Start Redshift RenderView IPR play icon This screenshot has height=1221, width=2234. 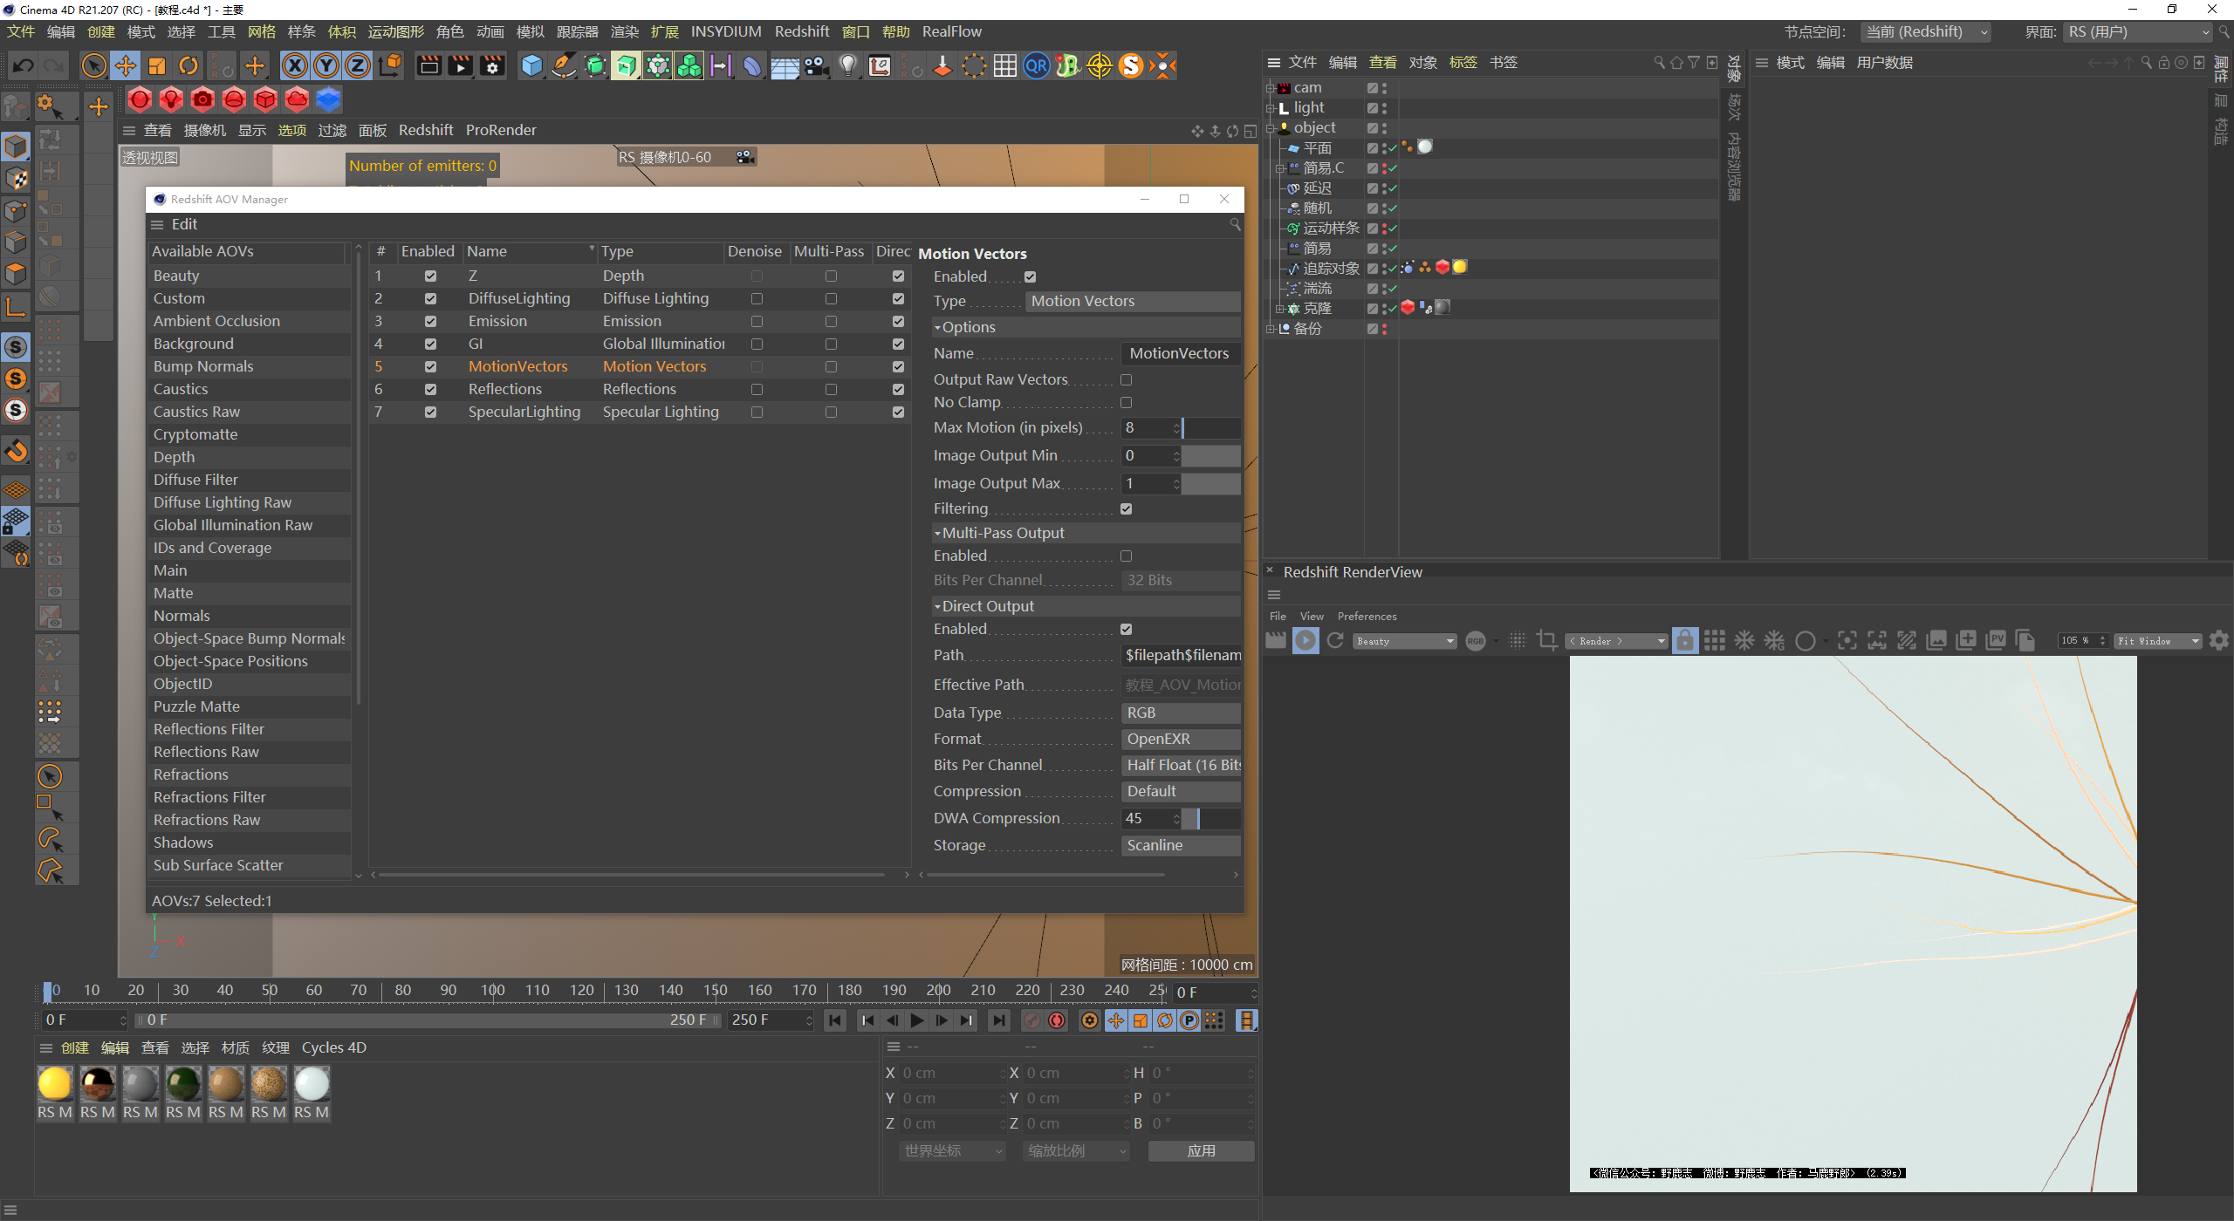[1305, 641]
